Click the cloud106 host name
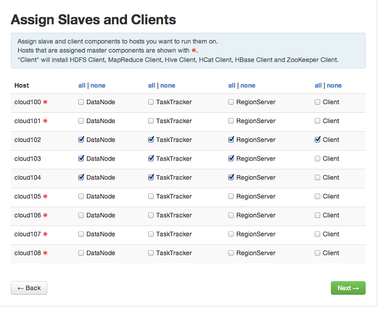The height and width of the screenshot is (314, 380). (x=27, y=215)
